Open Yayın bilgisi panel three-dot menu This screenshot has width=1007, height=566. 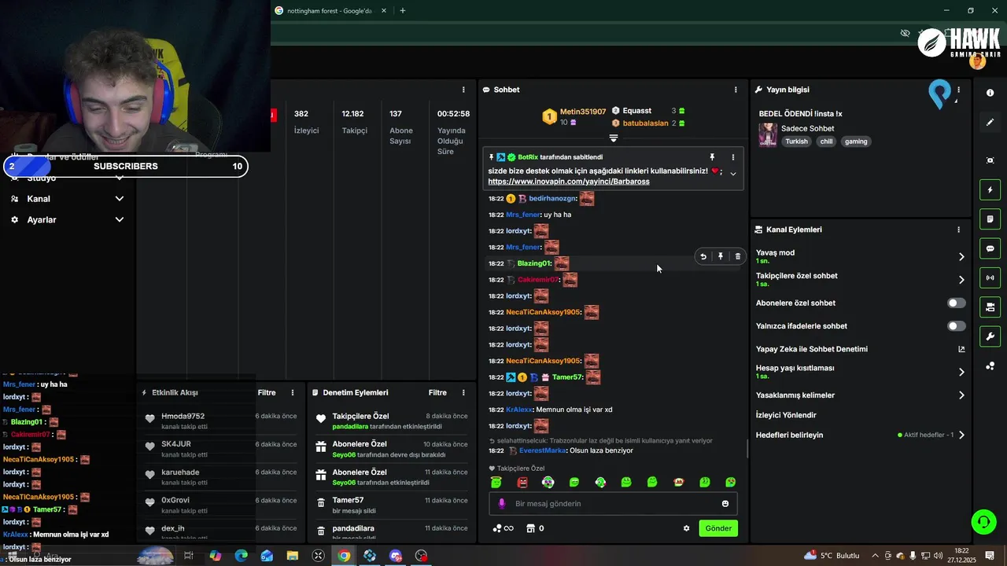pyautogui.click(x=958, y=90)
